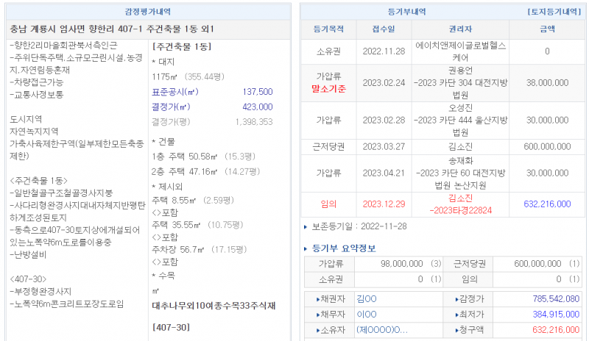This screenshot has width=589, height=341.
Task: Click the 금액 column header
Action: (x=547, y=29)
